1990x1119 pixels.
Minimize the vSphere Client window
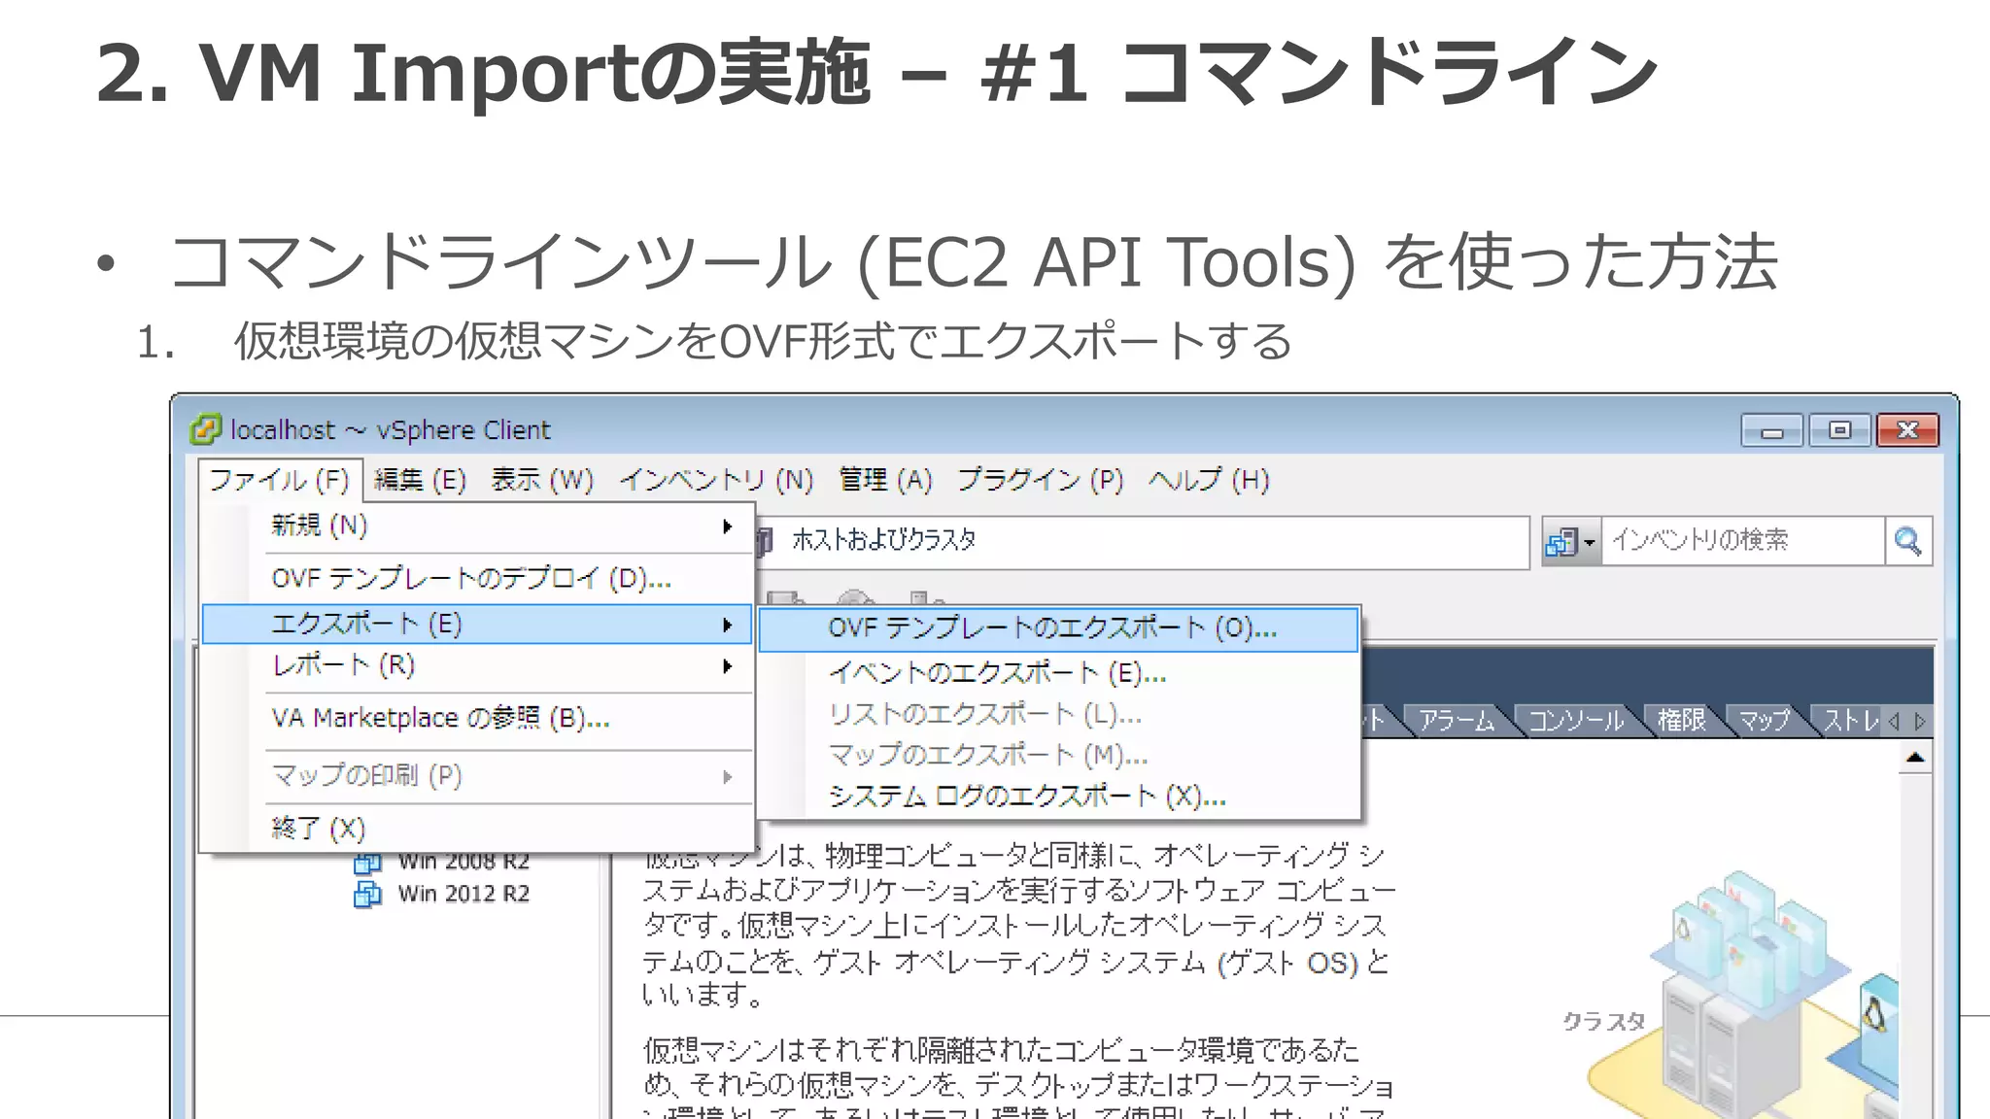tap(1771, 430)
